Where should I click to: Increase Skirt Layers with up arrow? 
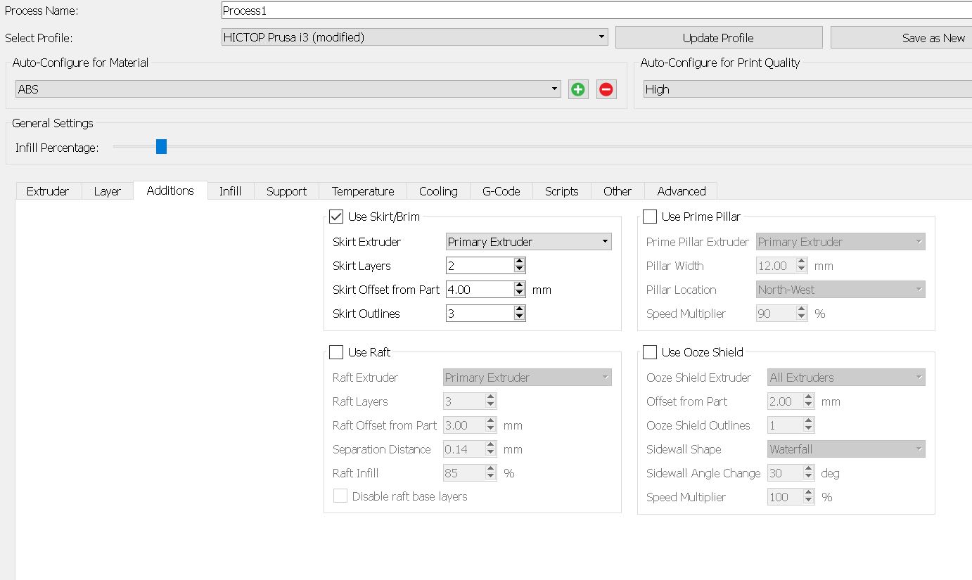(520, 262)
